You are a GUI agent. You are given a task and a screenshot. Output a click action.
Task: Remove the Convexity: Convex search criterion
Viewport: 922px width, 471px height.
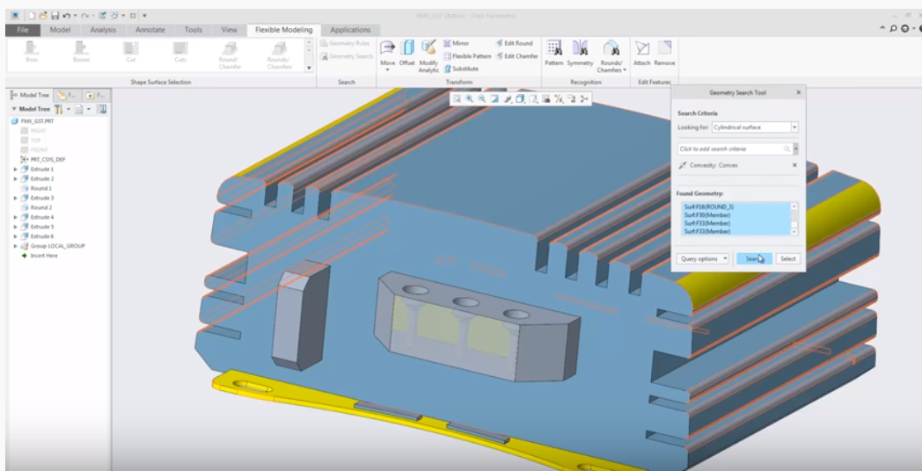point(794,165)
